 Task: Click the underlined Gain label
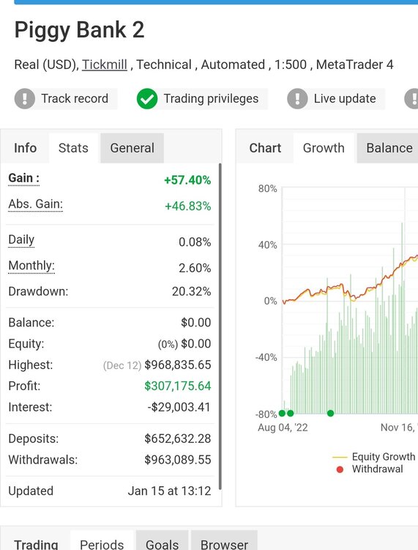click(x=24, y=178)
